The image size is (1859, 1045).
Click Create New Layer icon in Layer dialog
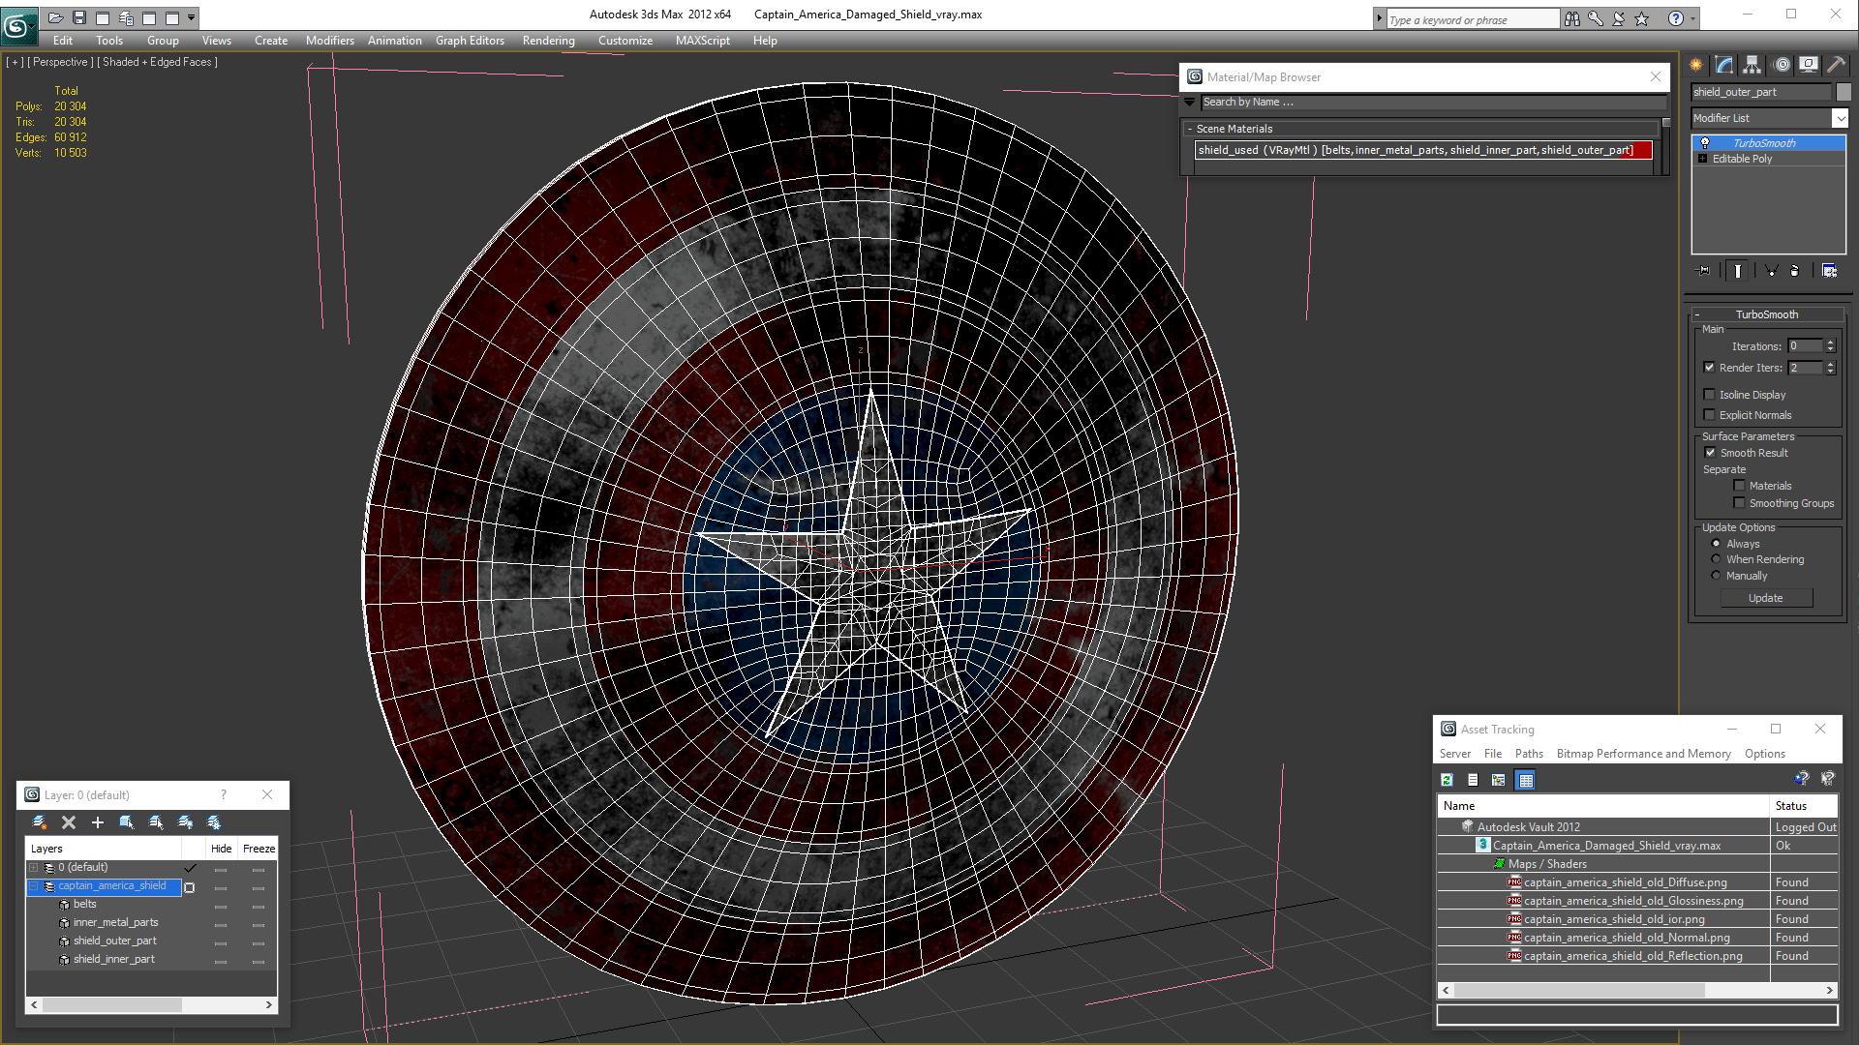click(40, 822)
